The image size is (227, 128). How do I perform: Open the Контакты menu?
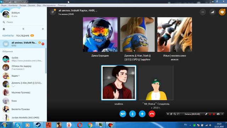[13, 5]
